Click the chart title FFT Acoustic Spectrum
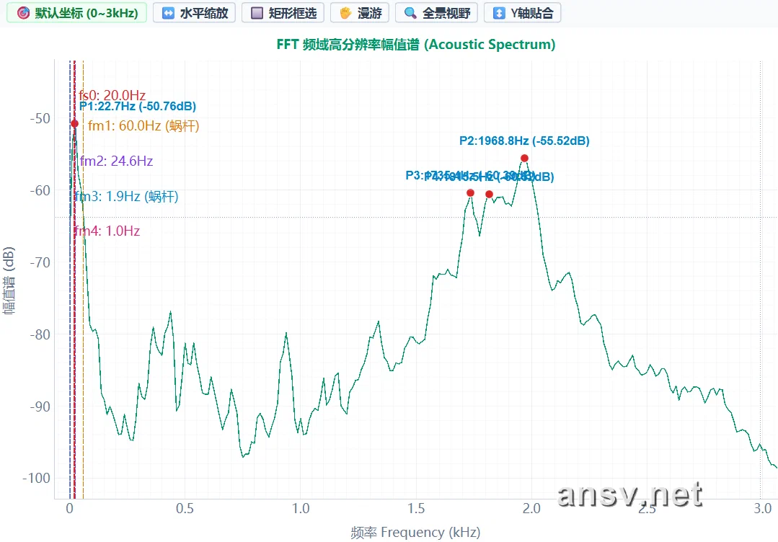 point(416,44)
